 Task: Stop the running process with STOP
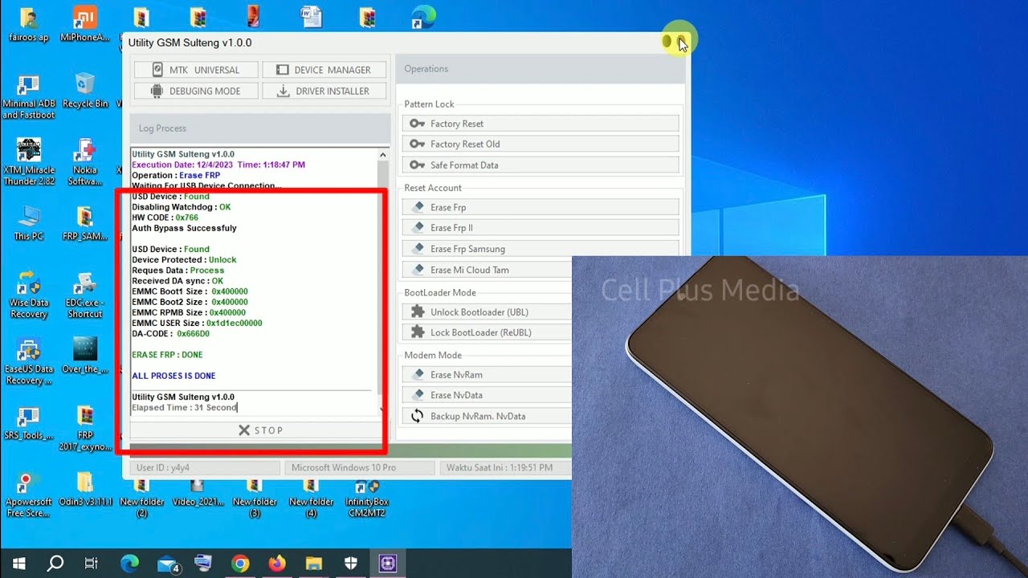tap(259, 430)
